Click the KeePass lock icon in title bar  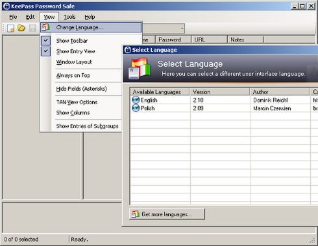click(x=6, y=6)
